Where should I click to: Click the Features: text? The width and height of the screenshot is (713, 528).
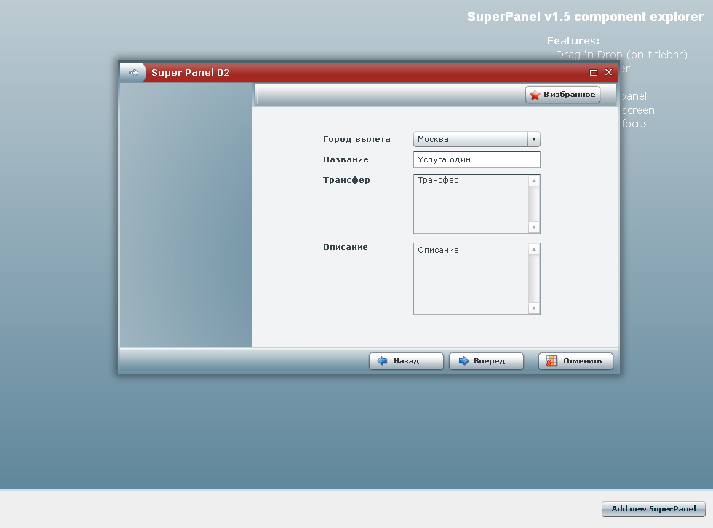coord(573,41)
